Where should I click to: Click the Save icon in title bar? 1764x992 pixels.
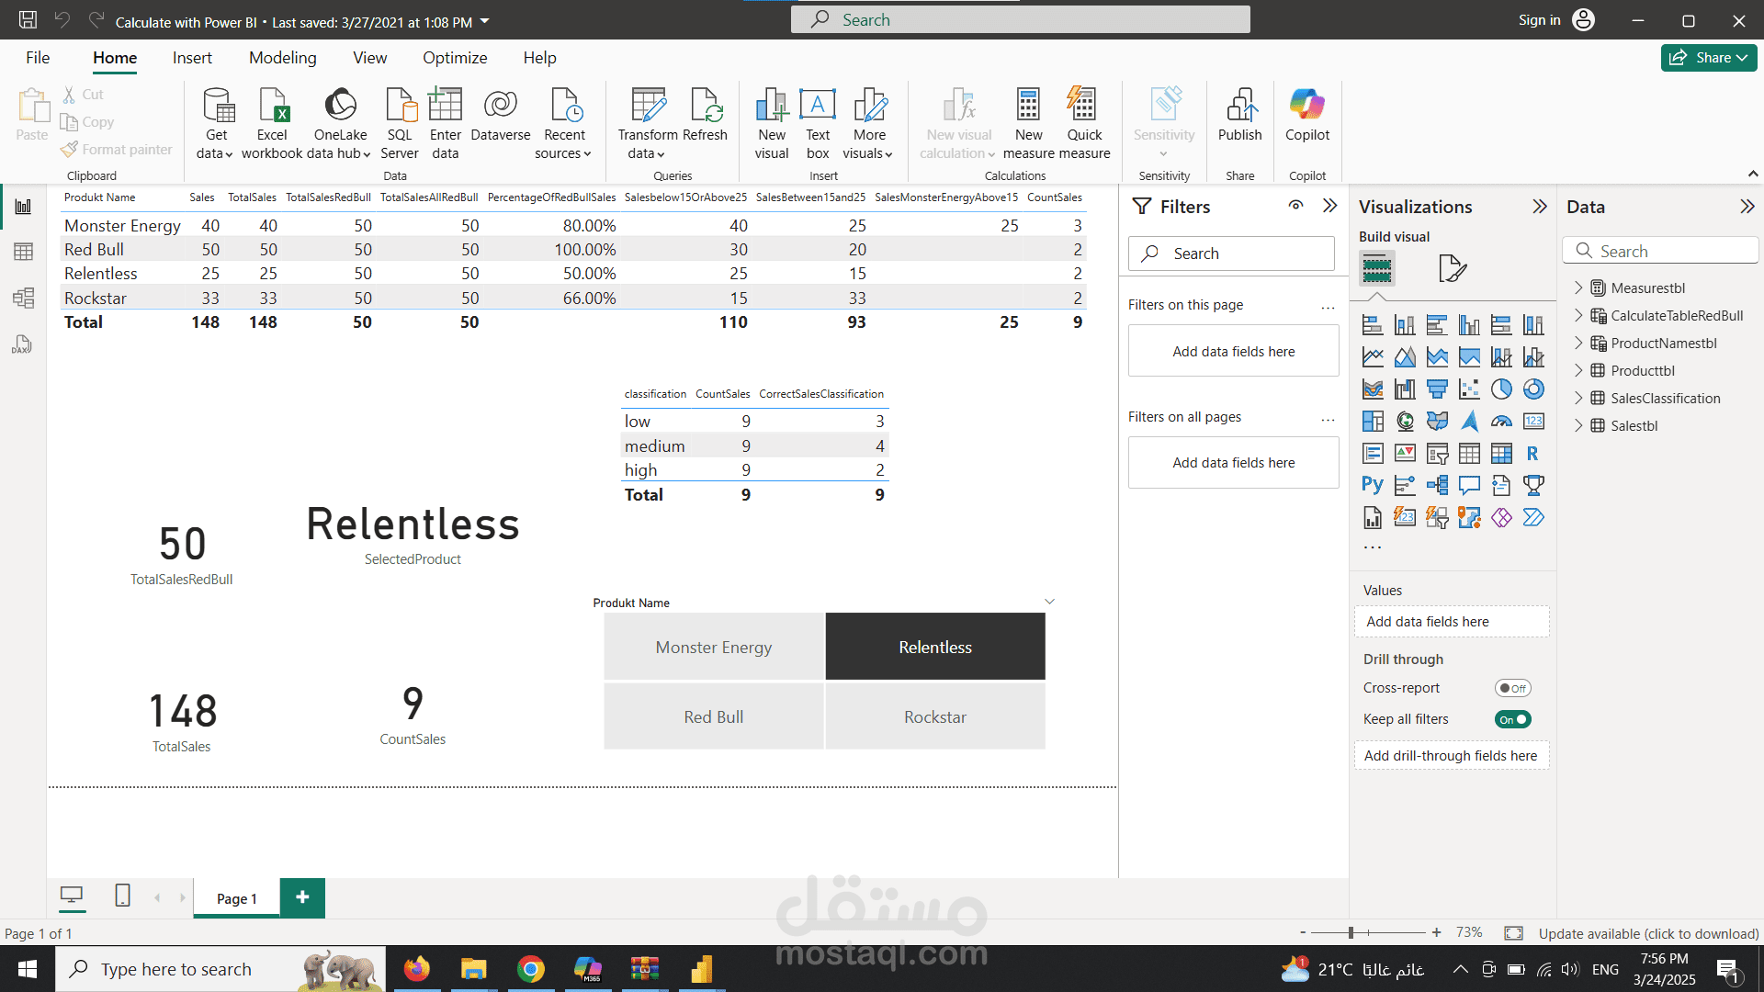[28, 19]
